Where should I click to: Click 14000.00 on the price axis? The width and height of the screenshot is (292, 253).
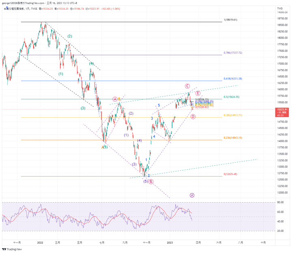click(x=282, y=141)
